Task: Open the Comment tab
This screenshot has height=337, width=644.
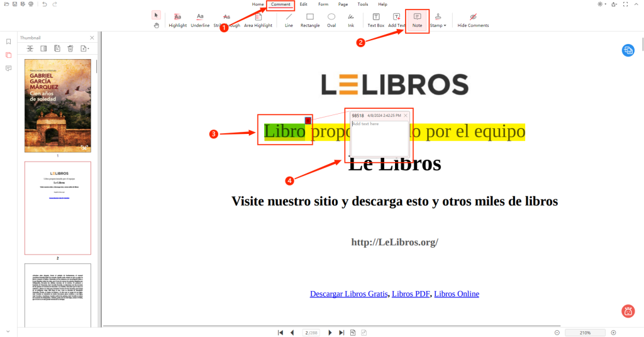Action: tap(280, 4)
